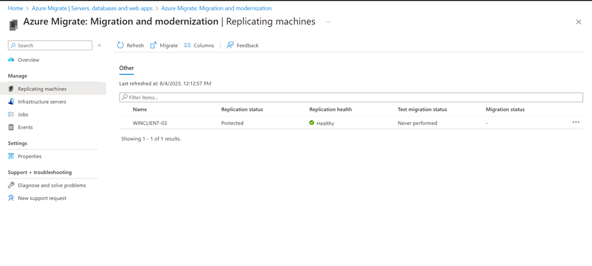Viewport: 592px width, 266px height.
Task: Click the Infrastructure servers icon
Action: click(x=12, y=102)
